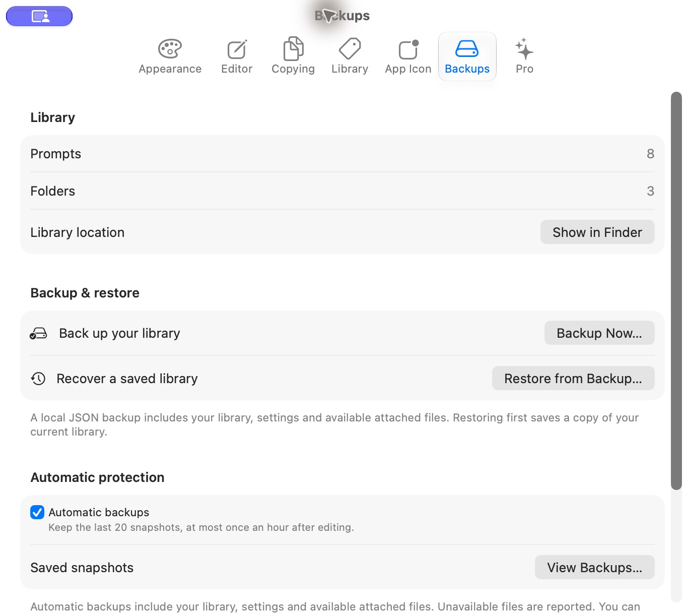The width and height of the screenshot is (685, 613).
Task: Click the 'Saved snapshots' label
Action: click(82, 568)
